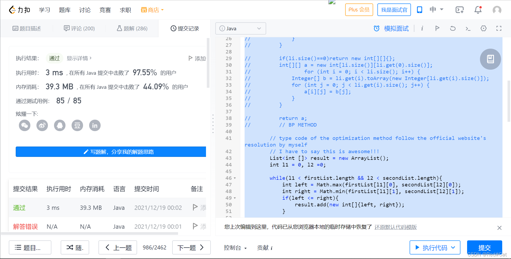Open the 执行代码 options dropdown arrow
This screenshot has width=511, height=259.
[453, 248]
